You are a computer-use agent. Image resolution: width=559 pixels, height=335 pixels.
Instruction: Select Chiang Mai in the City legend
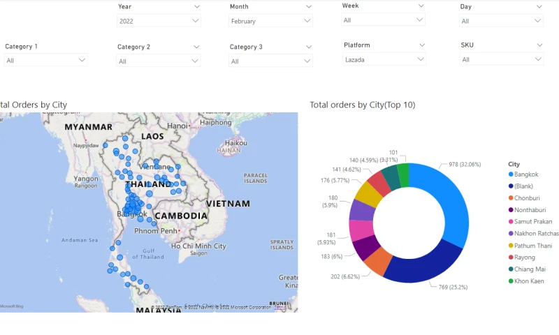point(527,269)
